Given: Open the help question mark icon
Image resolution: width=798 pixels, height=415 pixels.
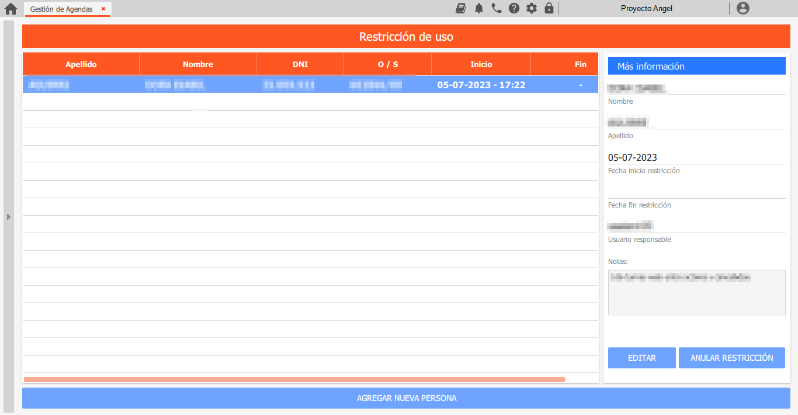Looking at the screenshot, I should [x=514, y=8].
